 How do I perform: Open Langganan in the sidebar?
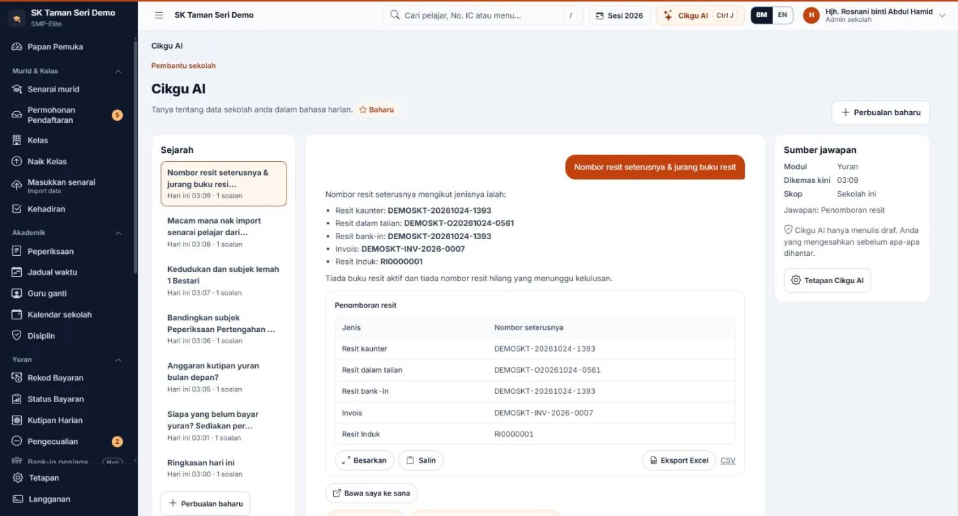pyautogui.click(x=68, y=499)
